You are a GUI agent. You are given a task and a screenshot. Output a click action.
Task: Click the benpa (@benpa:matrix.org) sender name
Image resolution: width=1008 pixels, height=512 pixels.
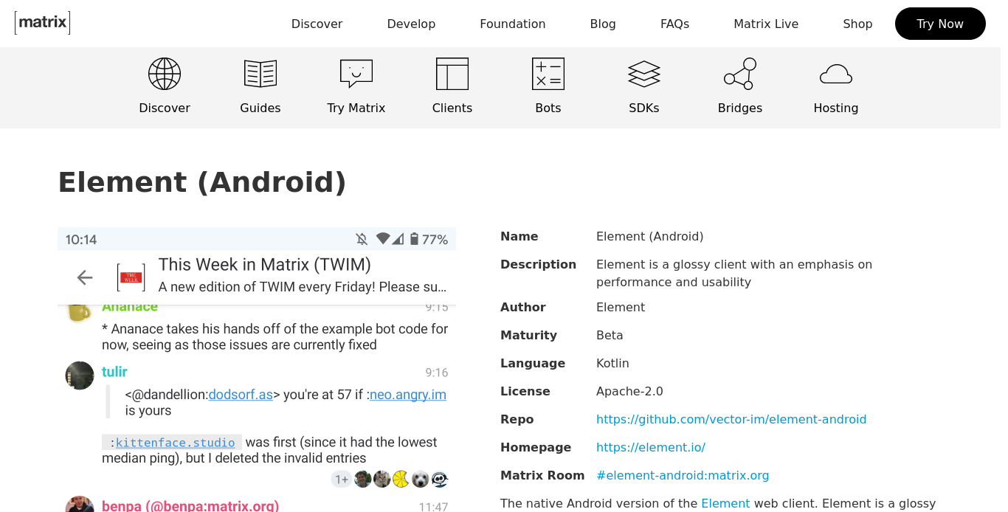[x=190, y=506]
